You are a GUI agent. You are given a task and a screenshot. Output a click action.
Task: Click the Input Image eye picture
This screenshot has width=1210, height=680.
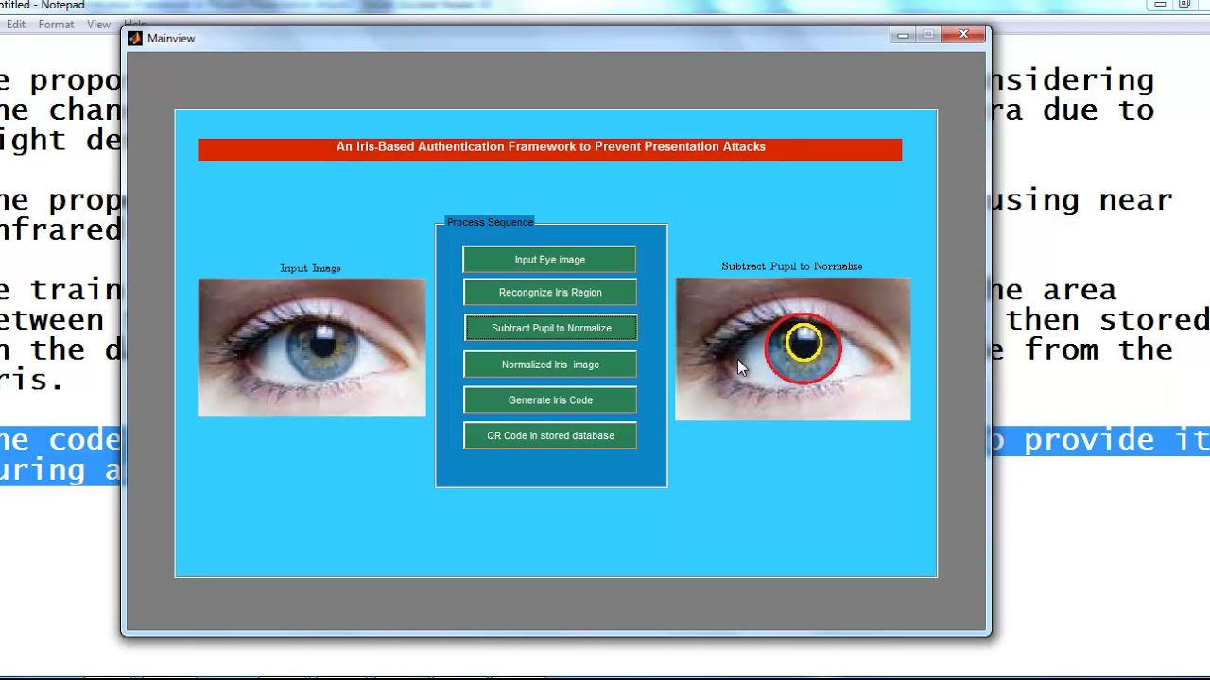(311, 348)
